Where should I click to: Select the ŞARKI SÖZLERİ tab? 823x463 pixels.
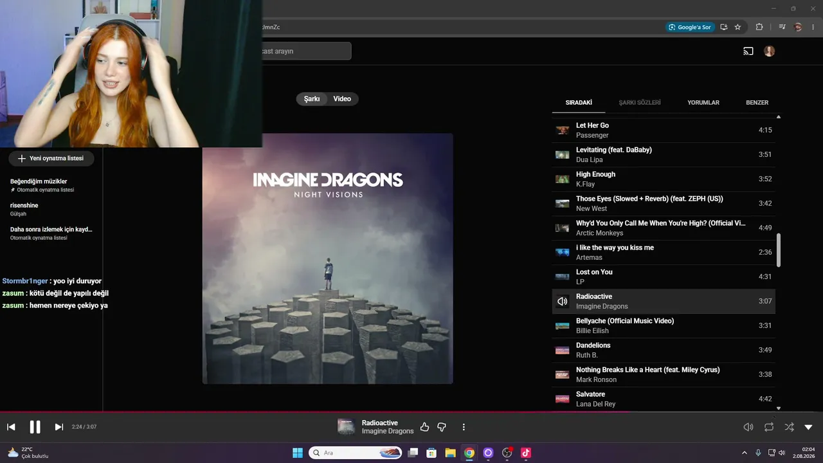[x=640, y=103]
